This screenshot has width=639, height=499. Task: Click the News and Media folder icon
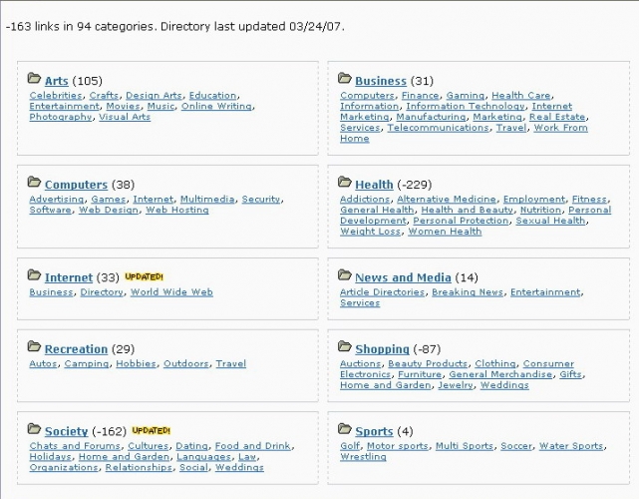pos(345,275)
